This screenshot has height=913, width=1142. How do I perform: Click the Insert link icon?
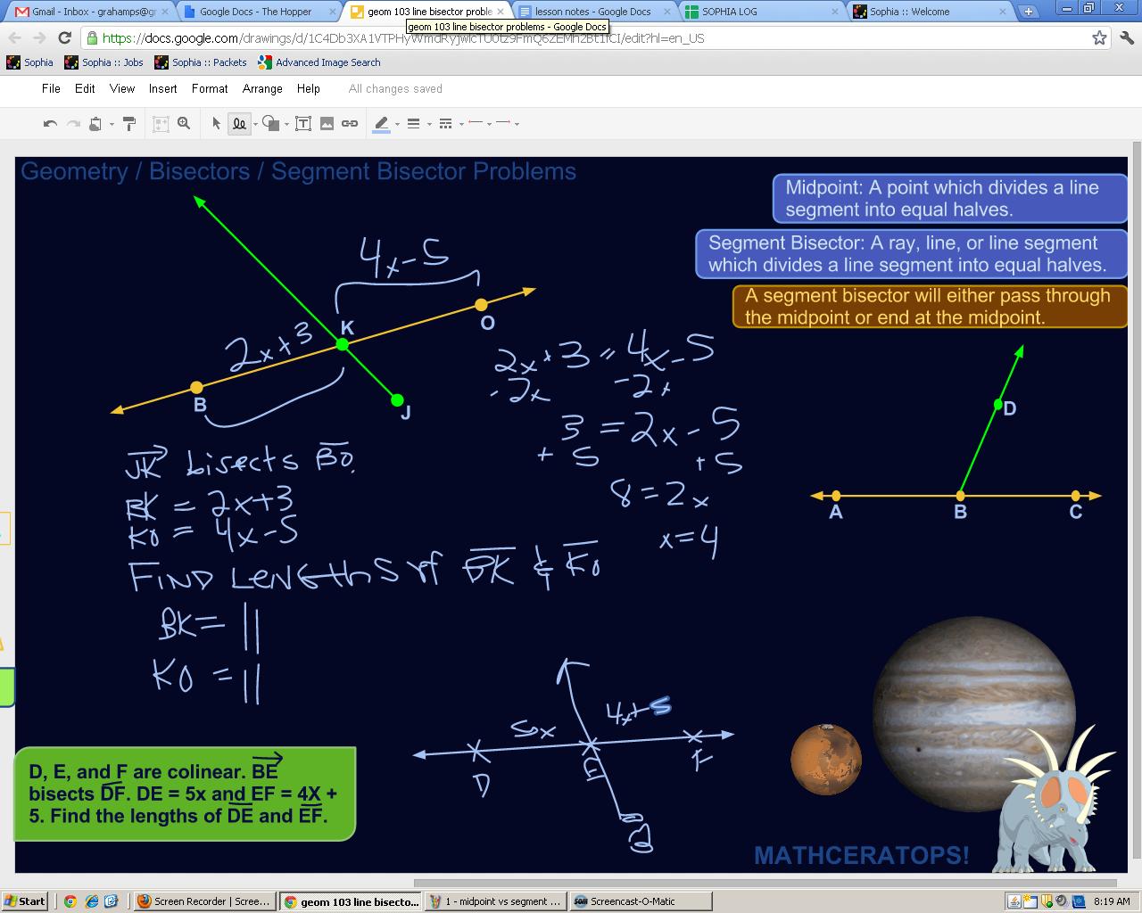coord(350,124)
